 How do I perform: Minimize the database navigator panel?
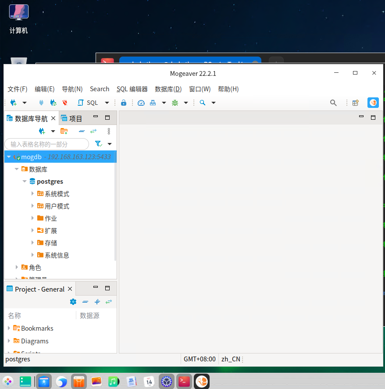[96, 116]
